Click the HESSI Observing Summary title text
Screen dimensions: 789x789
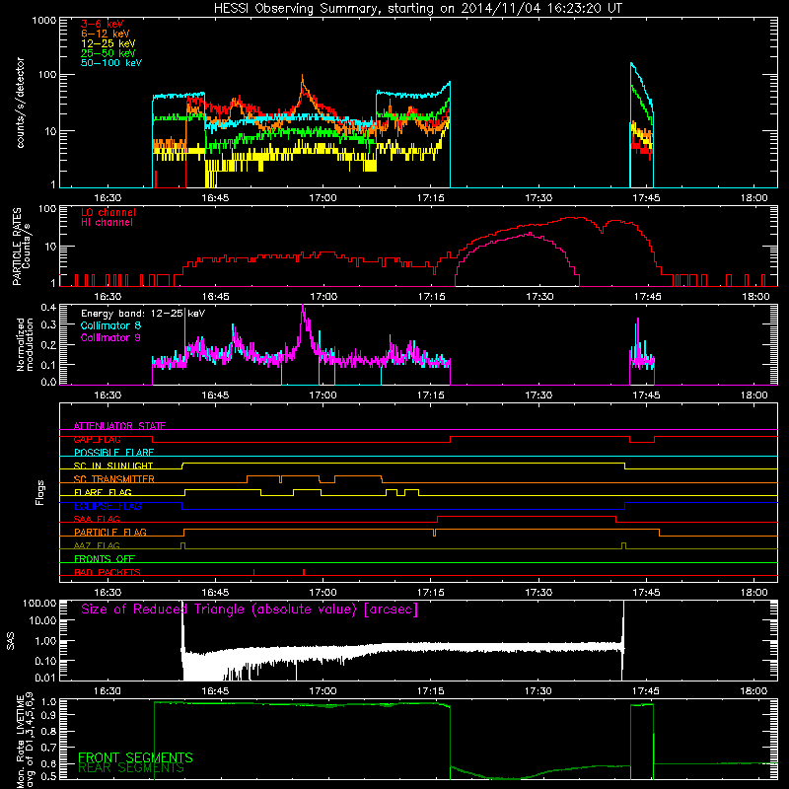click(x=417, y=9)
